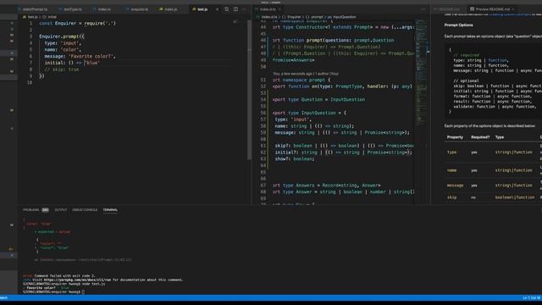The width and height of the screenshot is (542, 305).
Task: Click line 67 'type Answers = Record' in index.d.ts
Action: pyautogui.click(x=326, y=186)
